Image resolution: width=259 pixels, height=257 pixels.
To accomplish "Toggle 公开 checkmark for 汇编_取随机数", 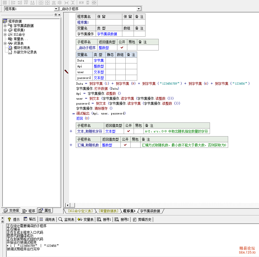I will pos(125,145).
